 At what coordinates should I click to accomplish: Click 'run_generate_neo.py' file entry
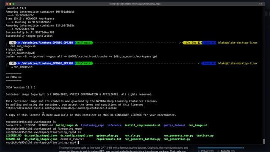point(178,136)
